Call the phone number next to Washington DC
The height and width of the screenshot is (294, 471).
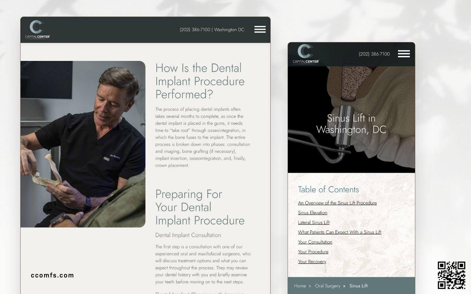(x=195, y=30)
